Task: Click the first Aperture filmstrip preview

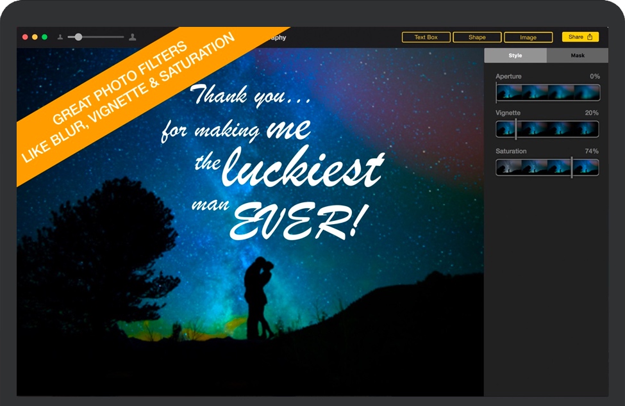Action: [x=508, y=92]
